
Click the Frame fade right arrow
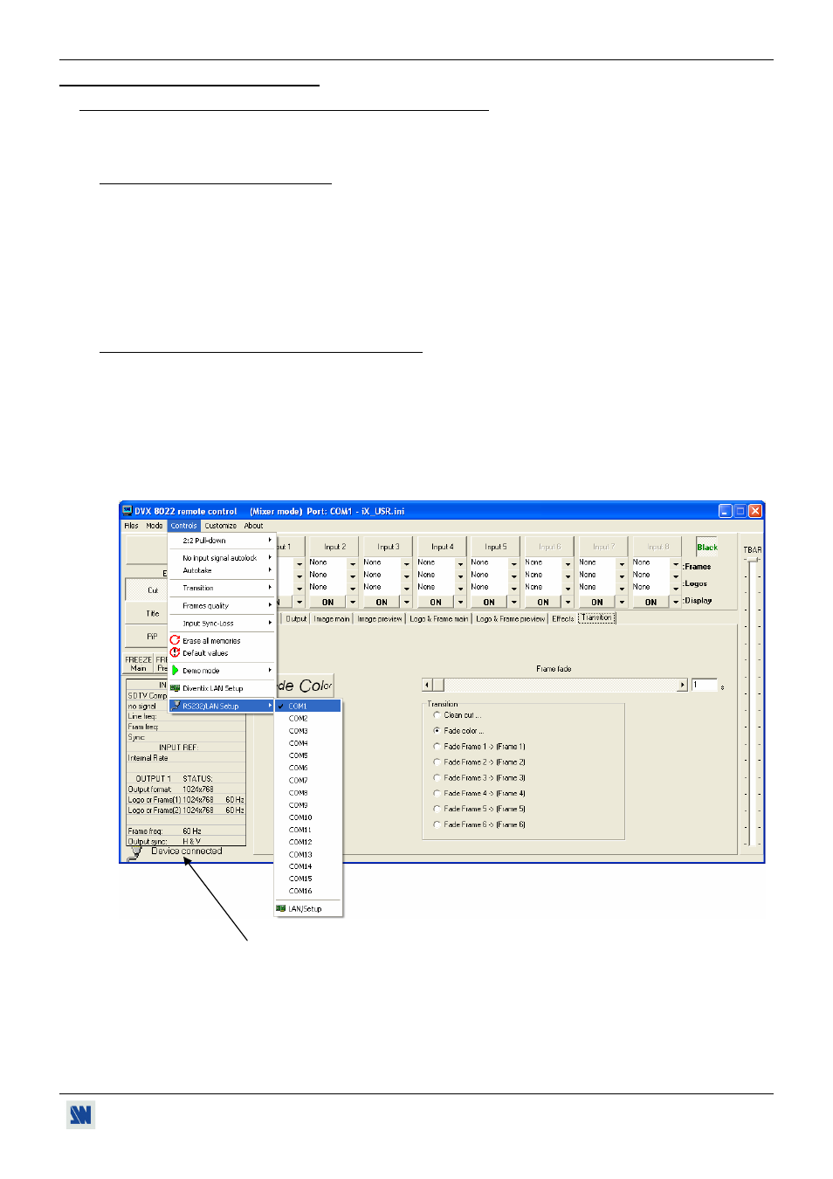[683, 686]
